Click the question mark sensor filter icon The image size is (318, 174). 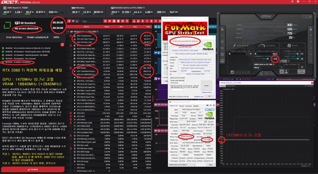pyautogui.click(x=127, y=21)
